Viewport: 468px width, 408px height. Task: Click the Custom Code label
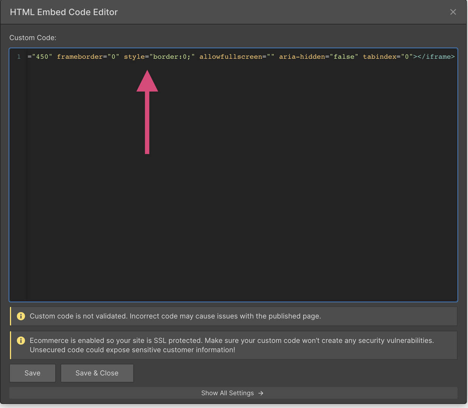[33, 37]
